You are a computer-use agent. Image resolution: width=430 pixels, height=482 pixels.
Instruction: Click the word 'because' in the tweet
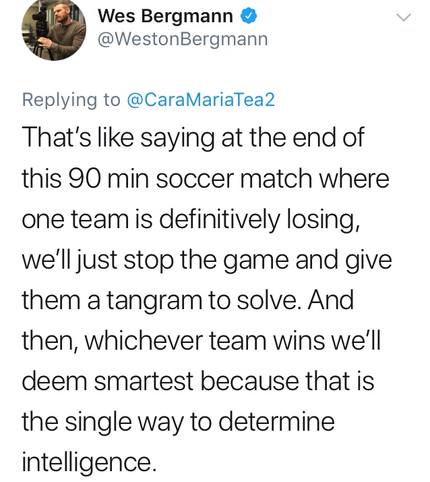tap(249, 381)
